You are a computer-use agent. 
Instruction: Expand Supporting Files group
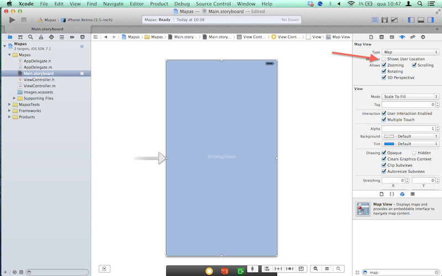click(x=14, y=98)
